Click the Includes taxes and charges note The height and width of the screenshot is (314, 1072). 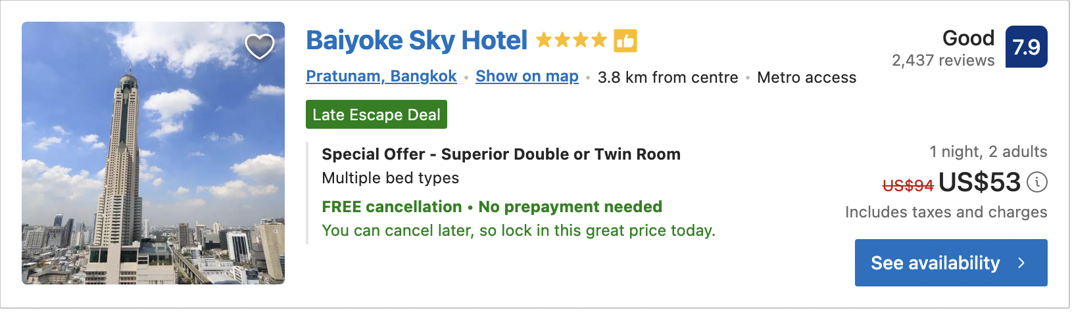pos(946,212)
